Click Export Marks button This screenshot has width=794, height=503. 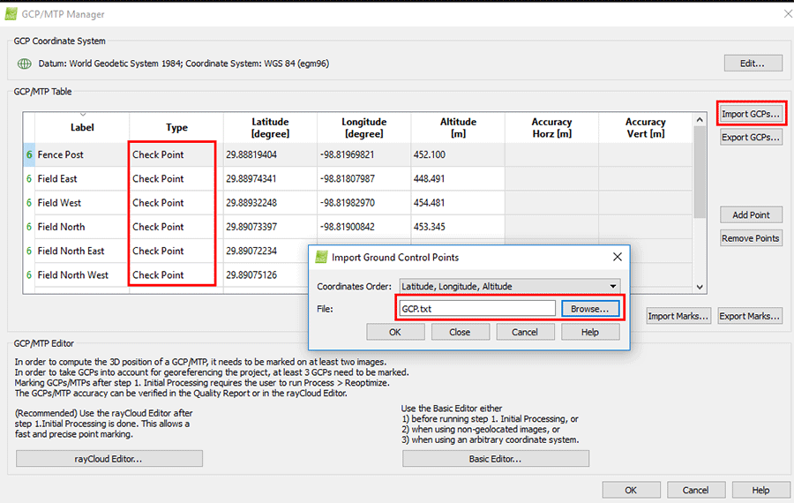pos(750,316)
